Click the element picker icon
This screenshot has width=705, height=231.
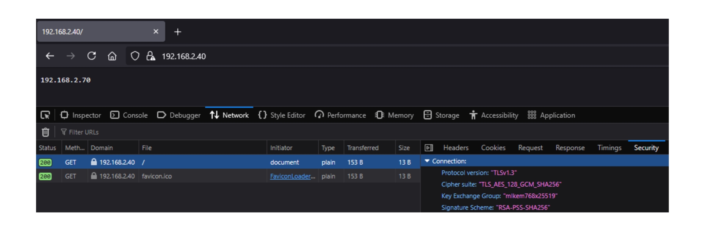[x=45, y=115]
